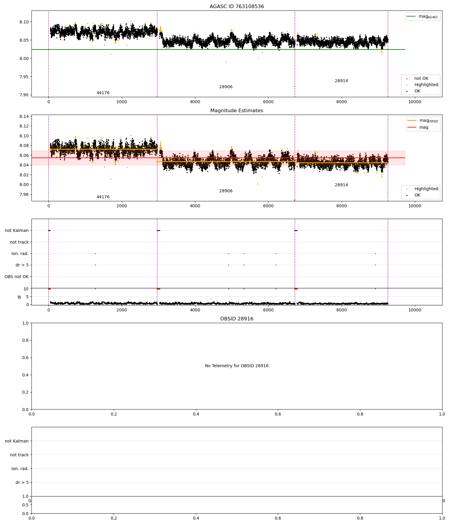Click "Highlighted" legend entry in AGASC ID plot
450x525 pixels.
(426, 85)
